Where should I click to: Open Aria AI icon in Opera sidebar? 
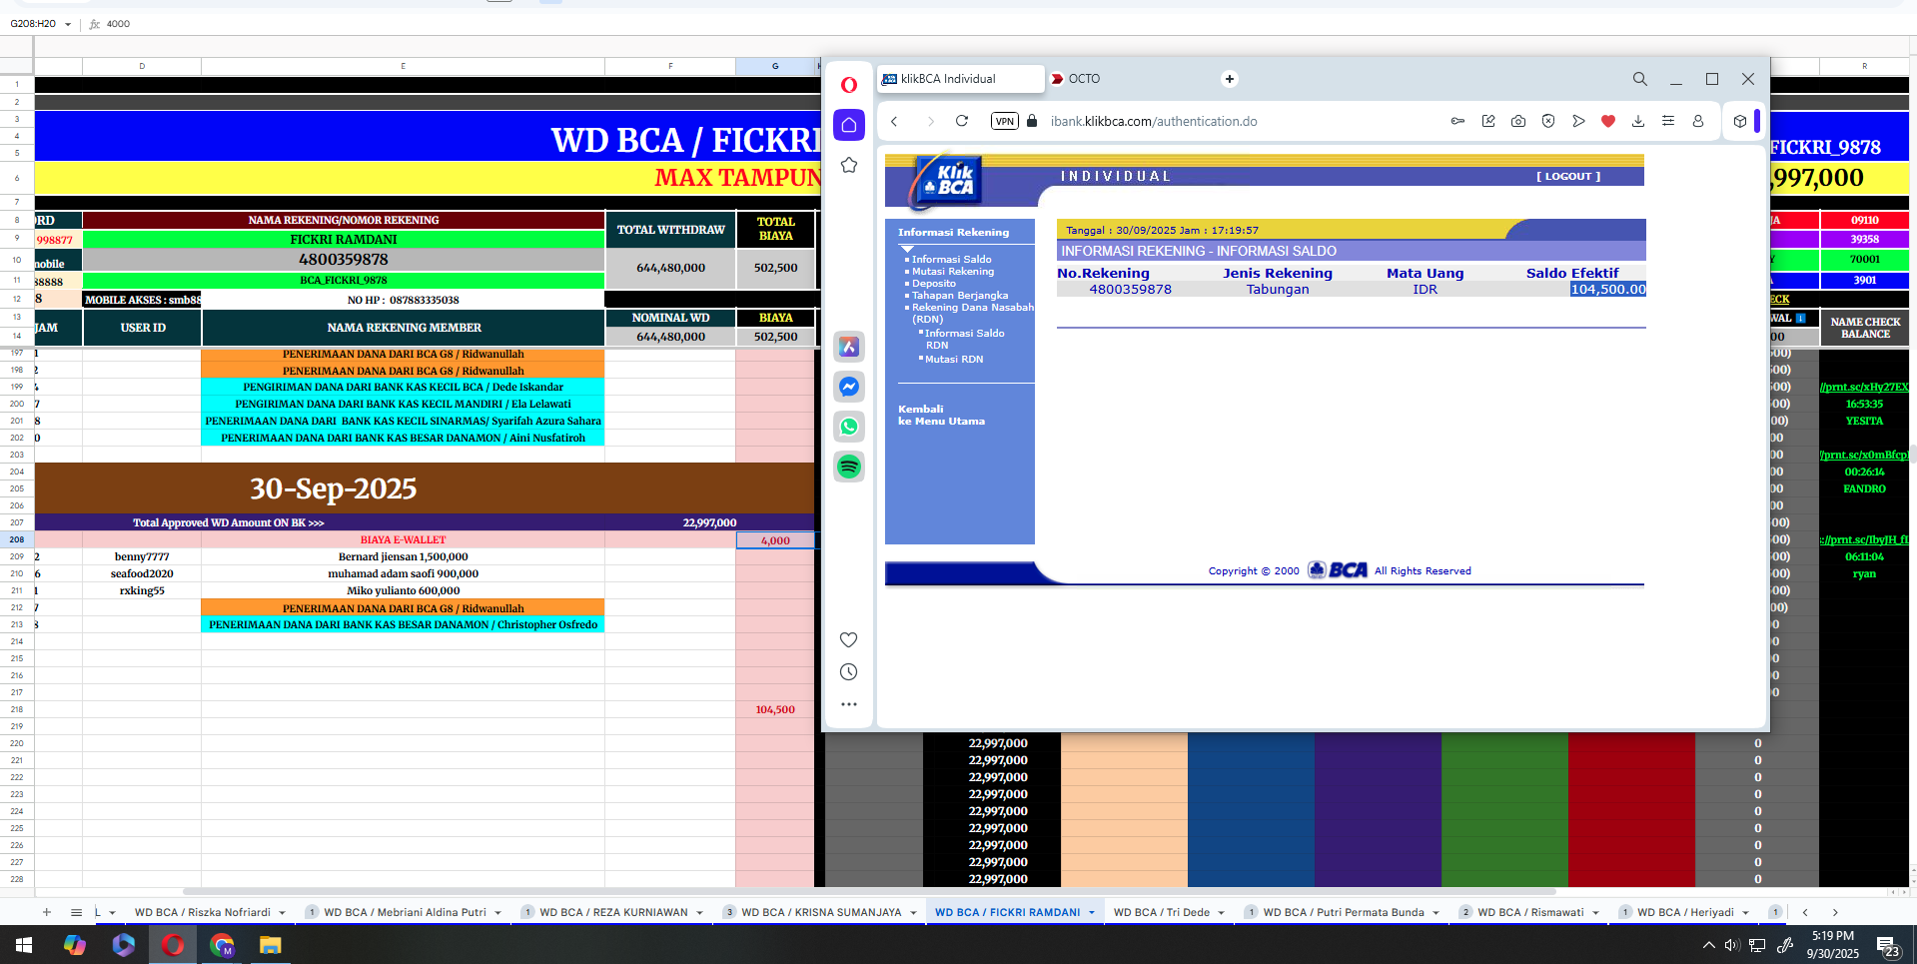coord(849,347)
